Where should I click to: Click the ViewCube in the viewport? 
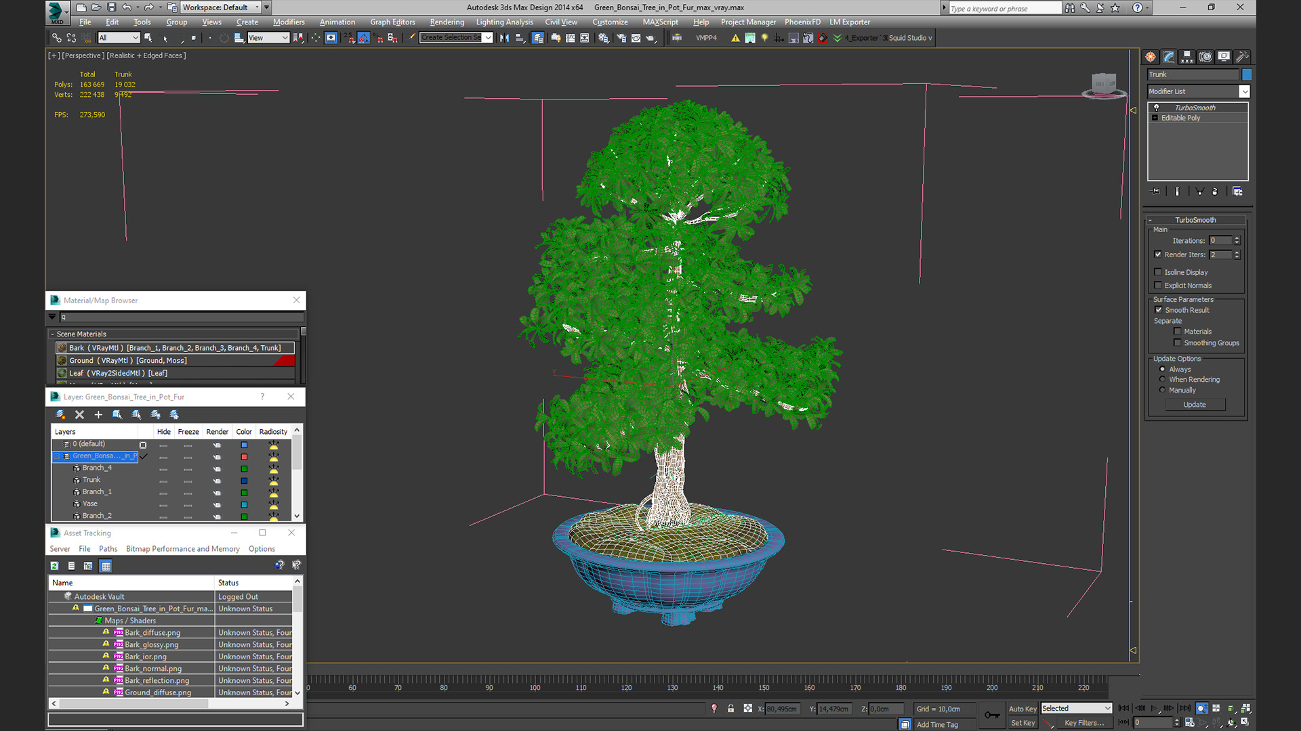tap(1104, 85)
